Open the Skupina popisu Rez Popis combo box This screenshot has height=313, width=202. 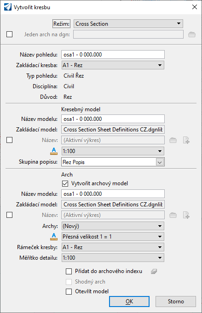(113, 162)
